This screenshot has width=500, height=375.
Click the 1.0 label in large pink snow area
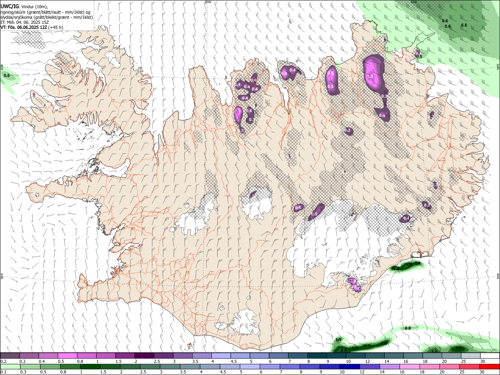tap(370, 77)
